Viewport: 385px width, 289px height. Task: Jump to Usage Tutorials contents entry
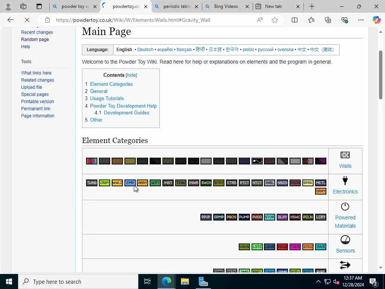pyautogui.click(x=107, y=98)
